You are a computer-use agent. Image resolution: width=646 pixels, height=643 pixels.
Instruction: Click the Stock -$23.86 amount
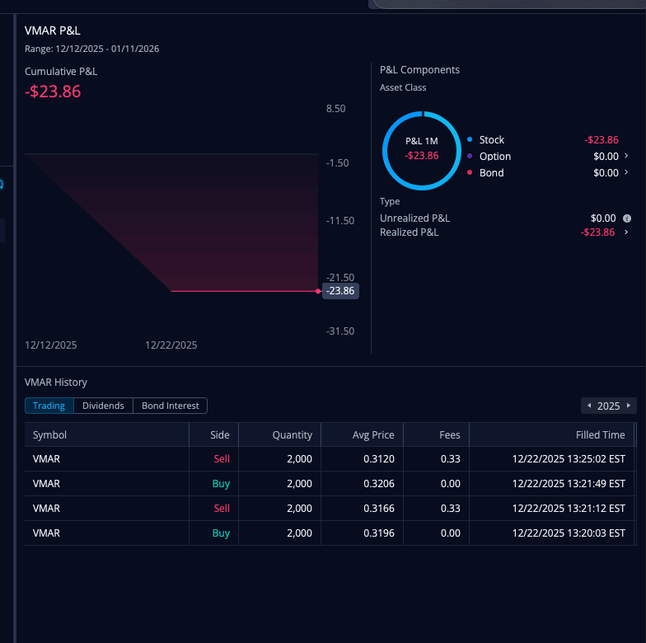click(x=602, y=140)
